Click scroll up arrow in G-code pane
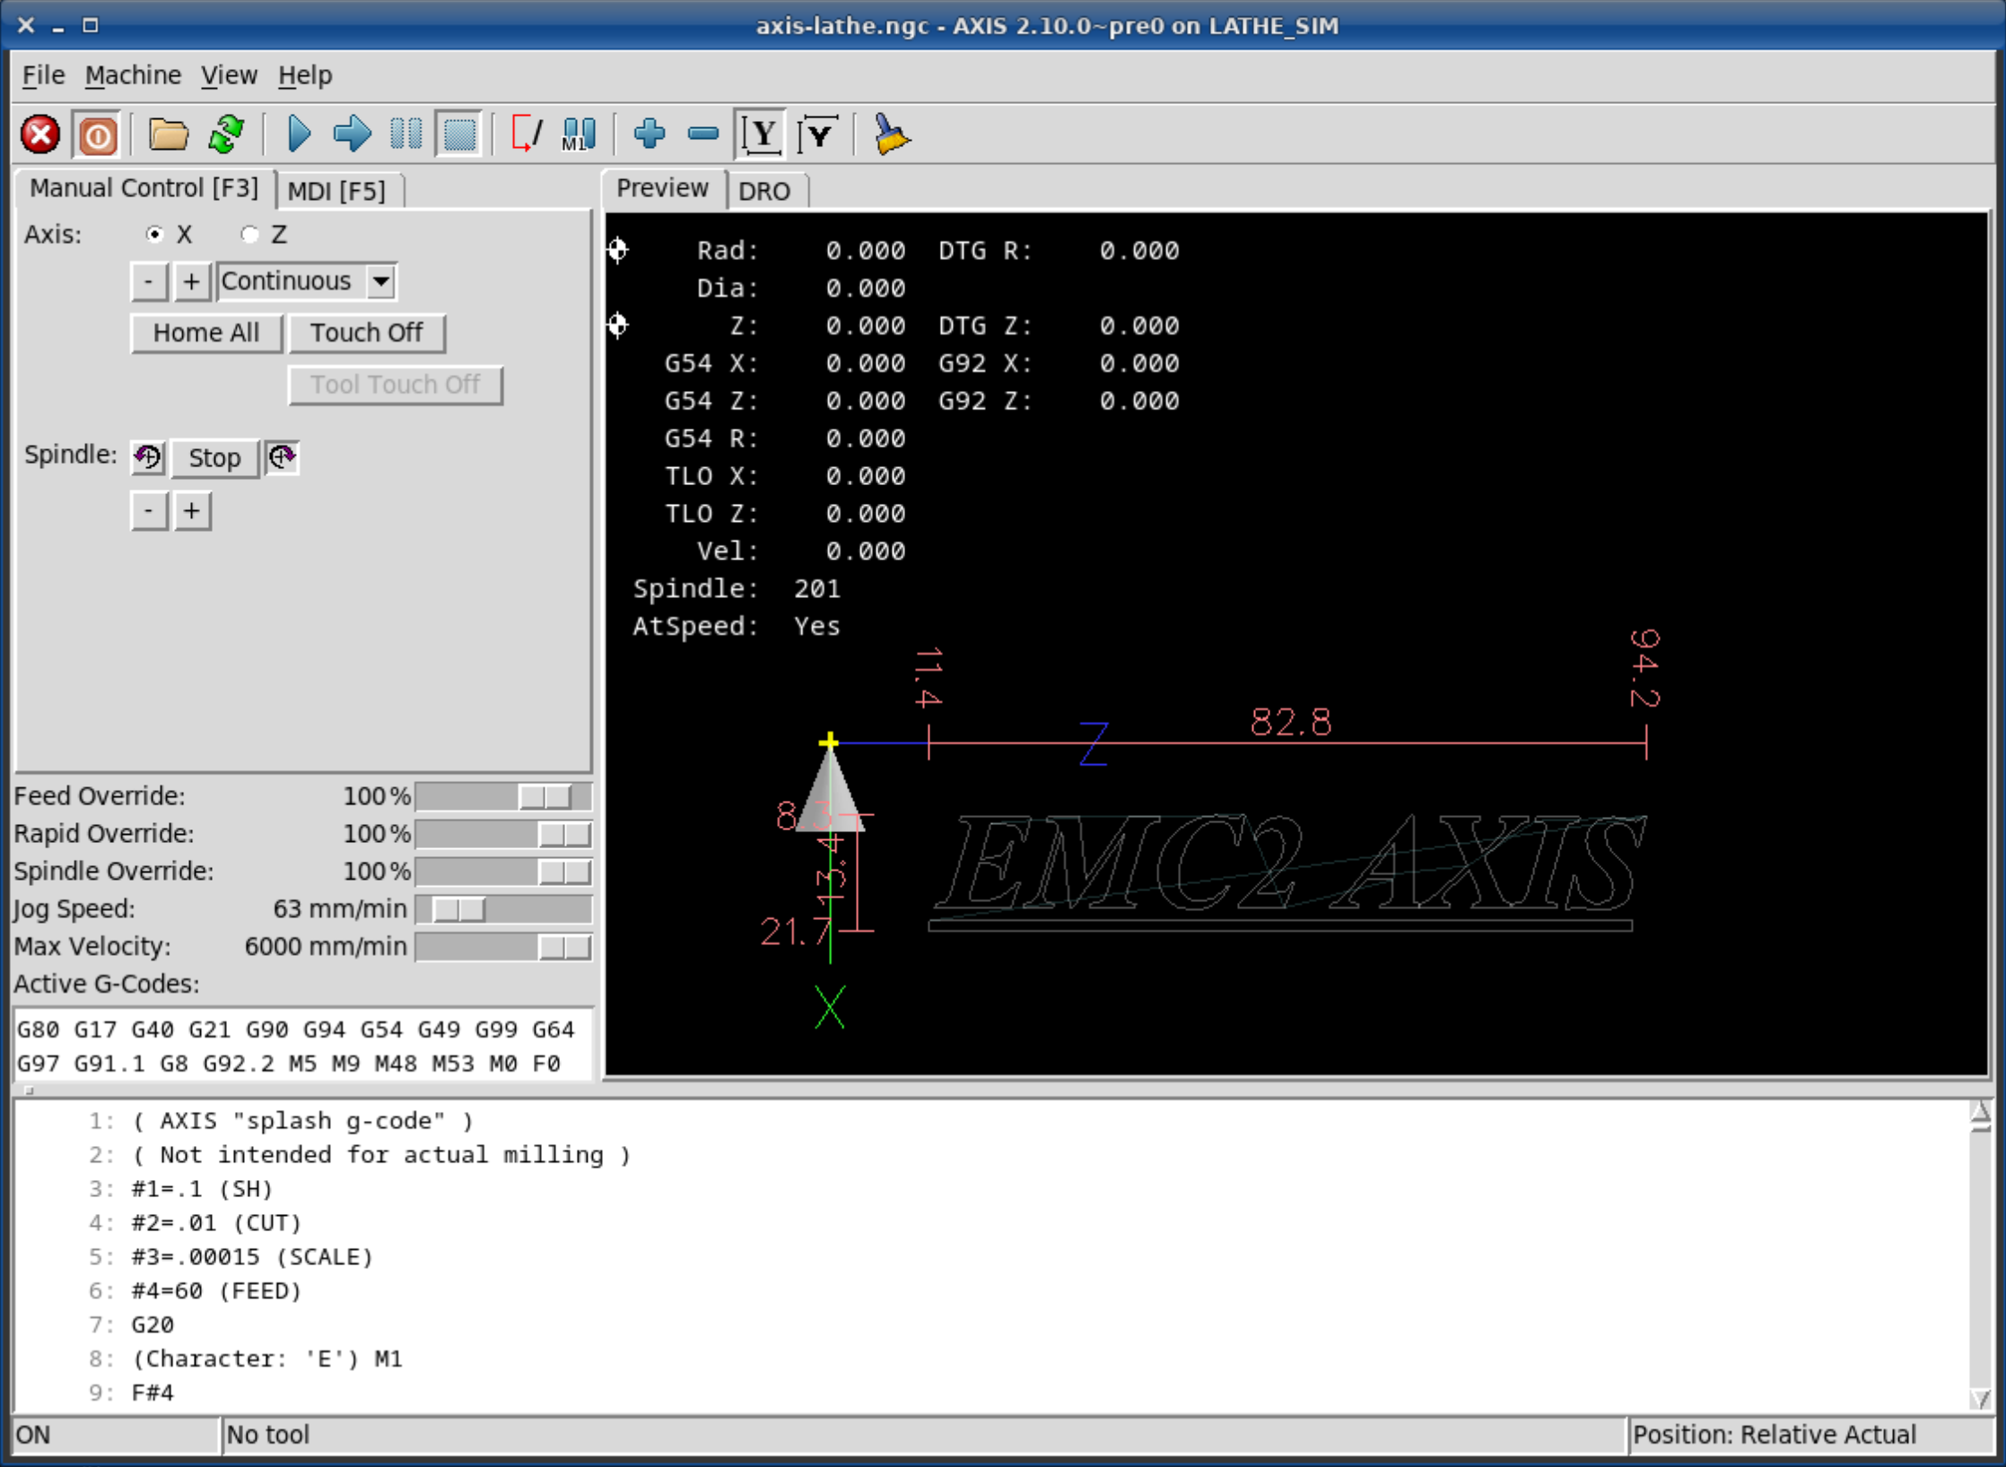This screenshot has width=2006, height=1467. point(1980,1114)
